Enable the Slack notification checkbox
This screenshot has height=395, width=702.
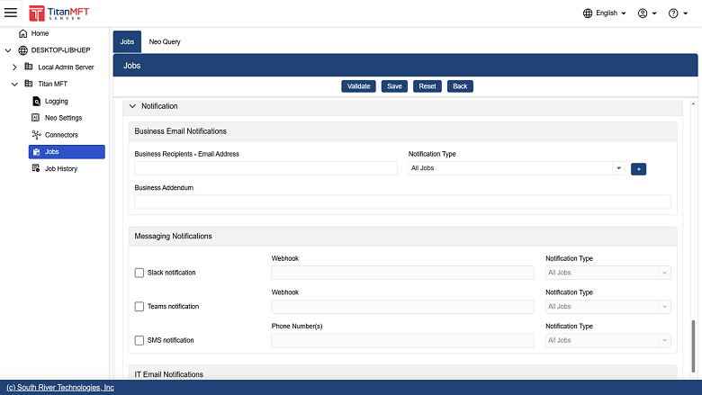[139, 273]
